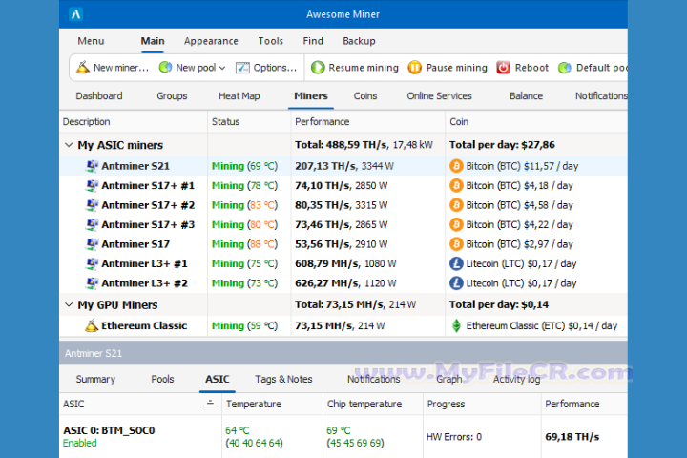This screenshot has width=687, height=458.
Task: Click the Antminer S17+ #1 miner icon
Action: click(x=92, y=185)
